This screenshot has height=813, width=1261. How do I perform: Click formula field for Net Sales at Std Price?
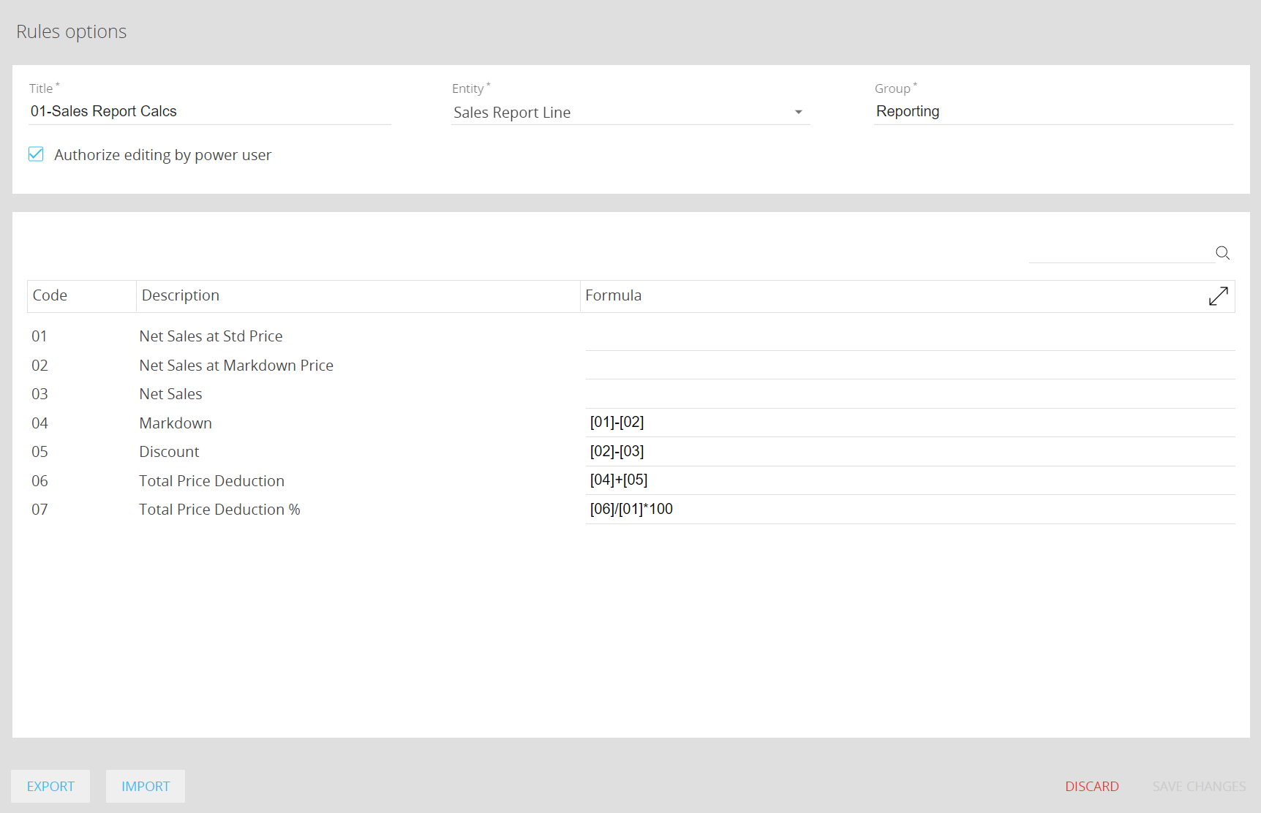pyautogui.click(x=909, y=336)
